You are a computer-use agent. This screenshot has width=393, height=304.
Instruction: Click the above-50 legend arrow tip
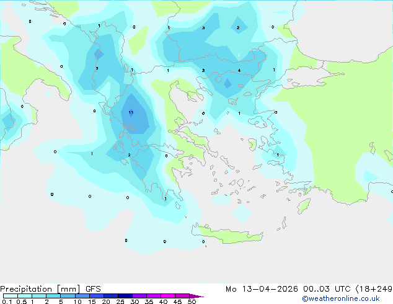(196, 296)
